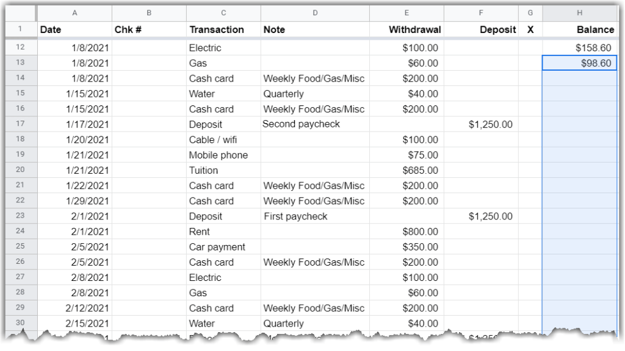Click the column A header letter
This screenshot has height=351, width=625.
tap(74, 12)
